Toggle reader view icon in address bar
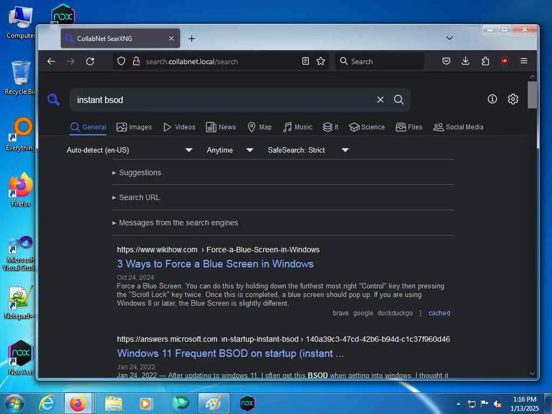The image size is (552, 414). (305, 61)
